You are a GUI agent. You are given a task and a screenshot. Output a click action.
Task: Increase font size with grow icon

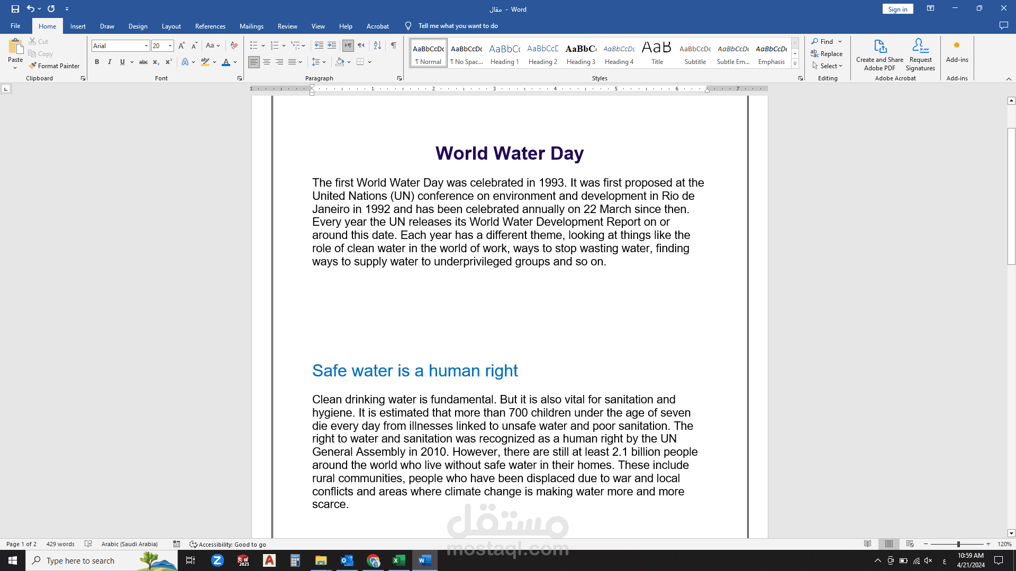(182, 46)
